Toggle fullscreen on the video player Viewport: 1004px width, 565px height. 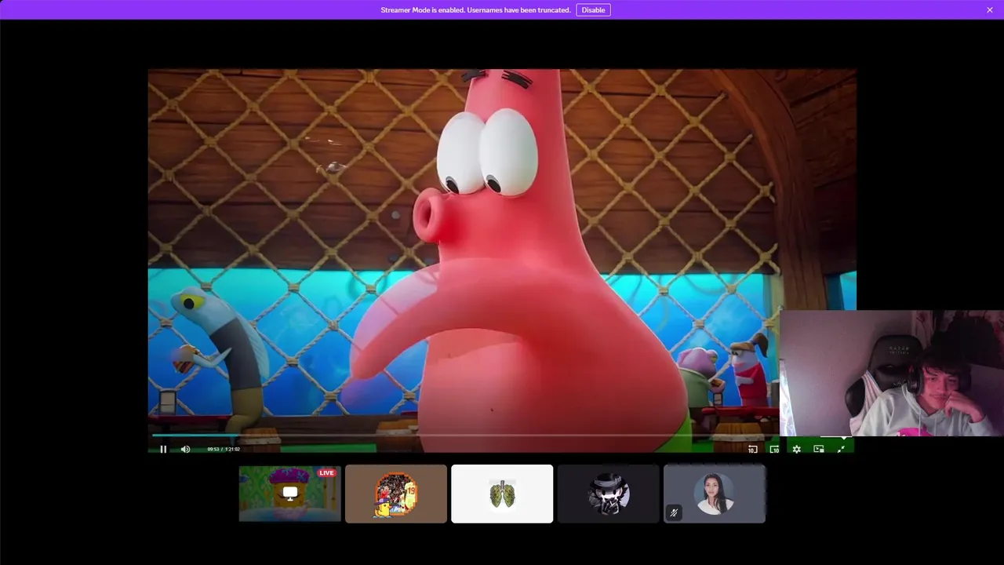[x=841, y=449]
